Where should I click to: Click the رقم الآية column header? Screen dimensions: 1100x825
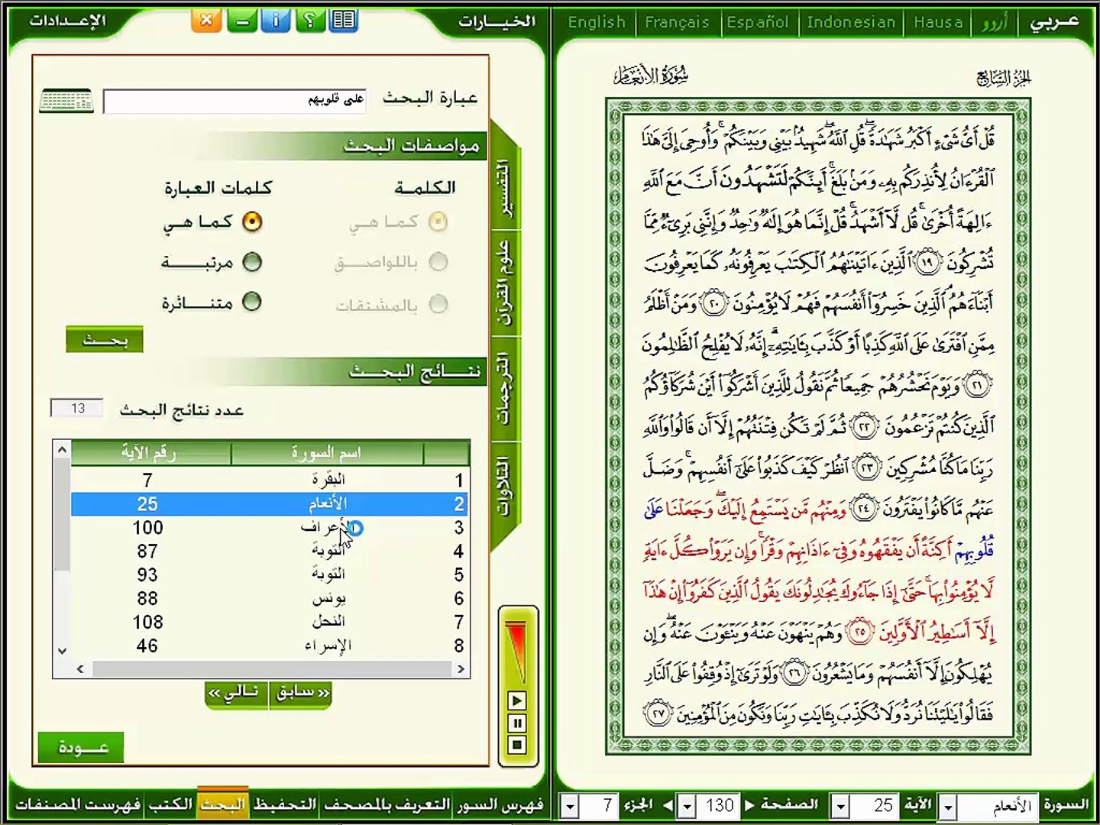[x=150, y=453]
